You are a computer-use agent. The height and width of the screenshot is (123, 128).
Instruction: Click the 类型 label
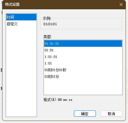(48, 37)
